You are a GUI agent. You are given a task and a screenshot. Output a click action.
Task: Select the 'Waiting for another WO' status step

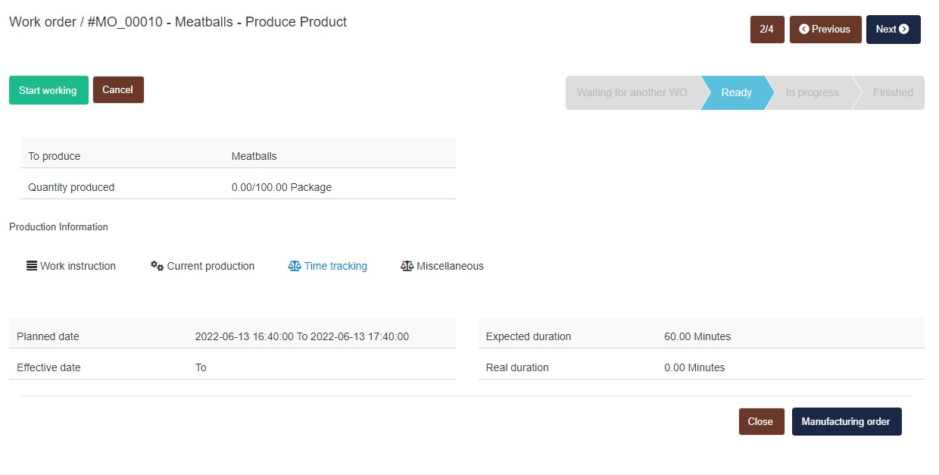(632, 93)
